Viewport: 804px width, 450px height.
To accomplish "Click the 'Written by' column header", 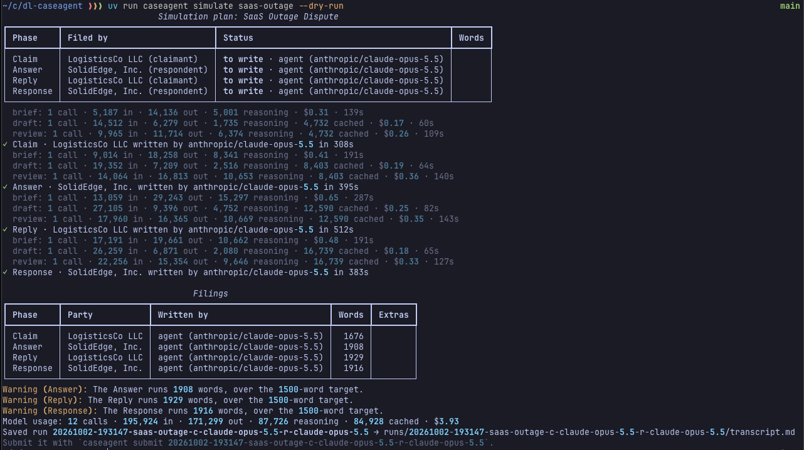I will point(183,315).
